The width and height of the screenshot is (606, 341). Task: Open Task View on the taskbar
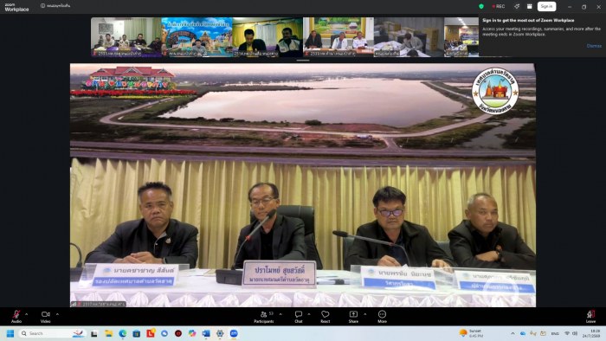pos(93,334)
